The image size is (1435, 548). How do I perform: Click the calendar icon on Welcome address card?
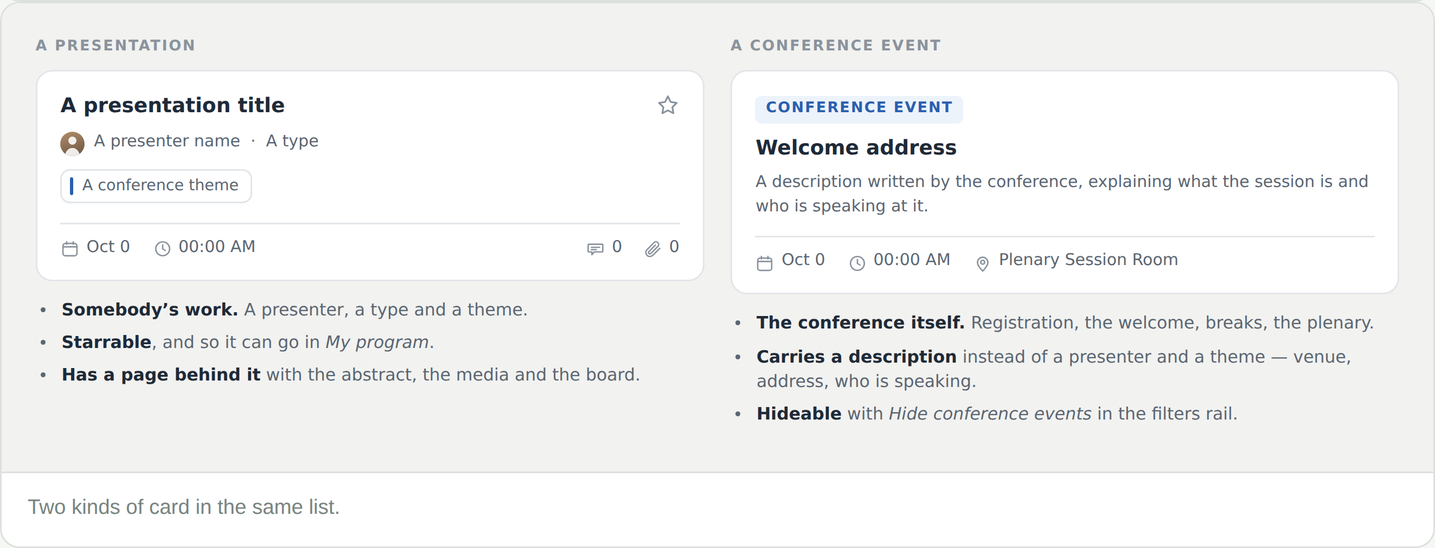click(765, 263)
